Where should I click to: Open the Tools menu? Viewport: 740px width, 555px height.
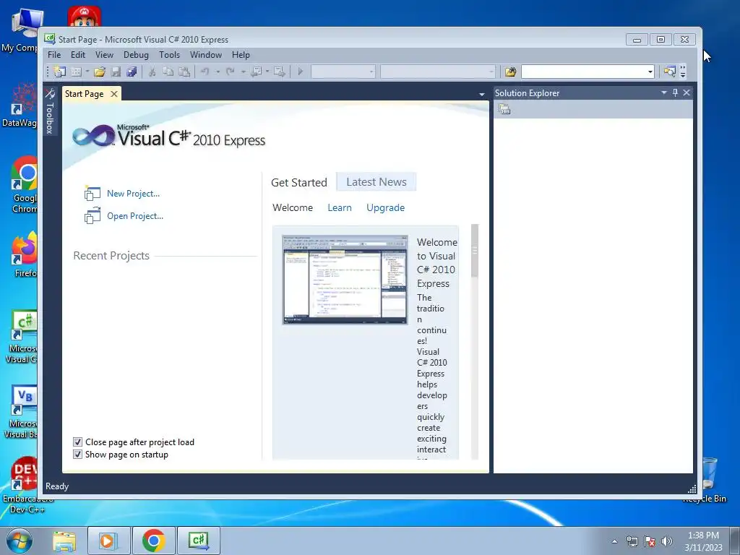pos(169,55)
